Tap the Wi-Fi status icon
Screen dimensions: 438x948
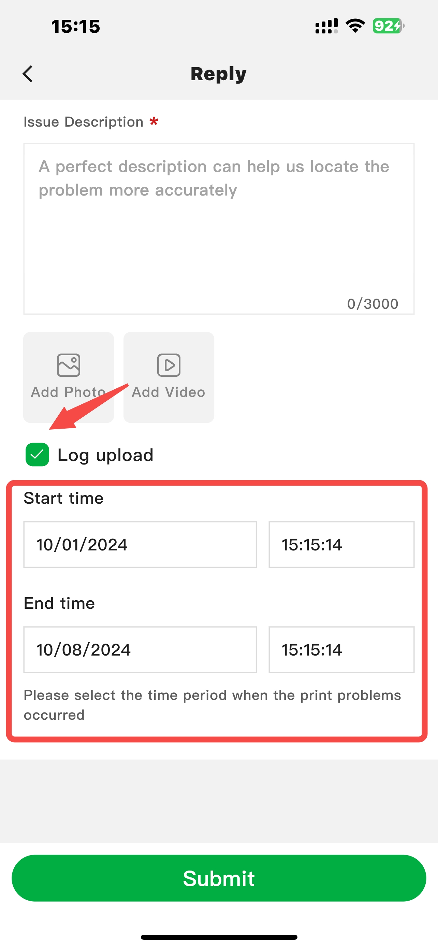[355, 26]
